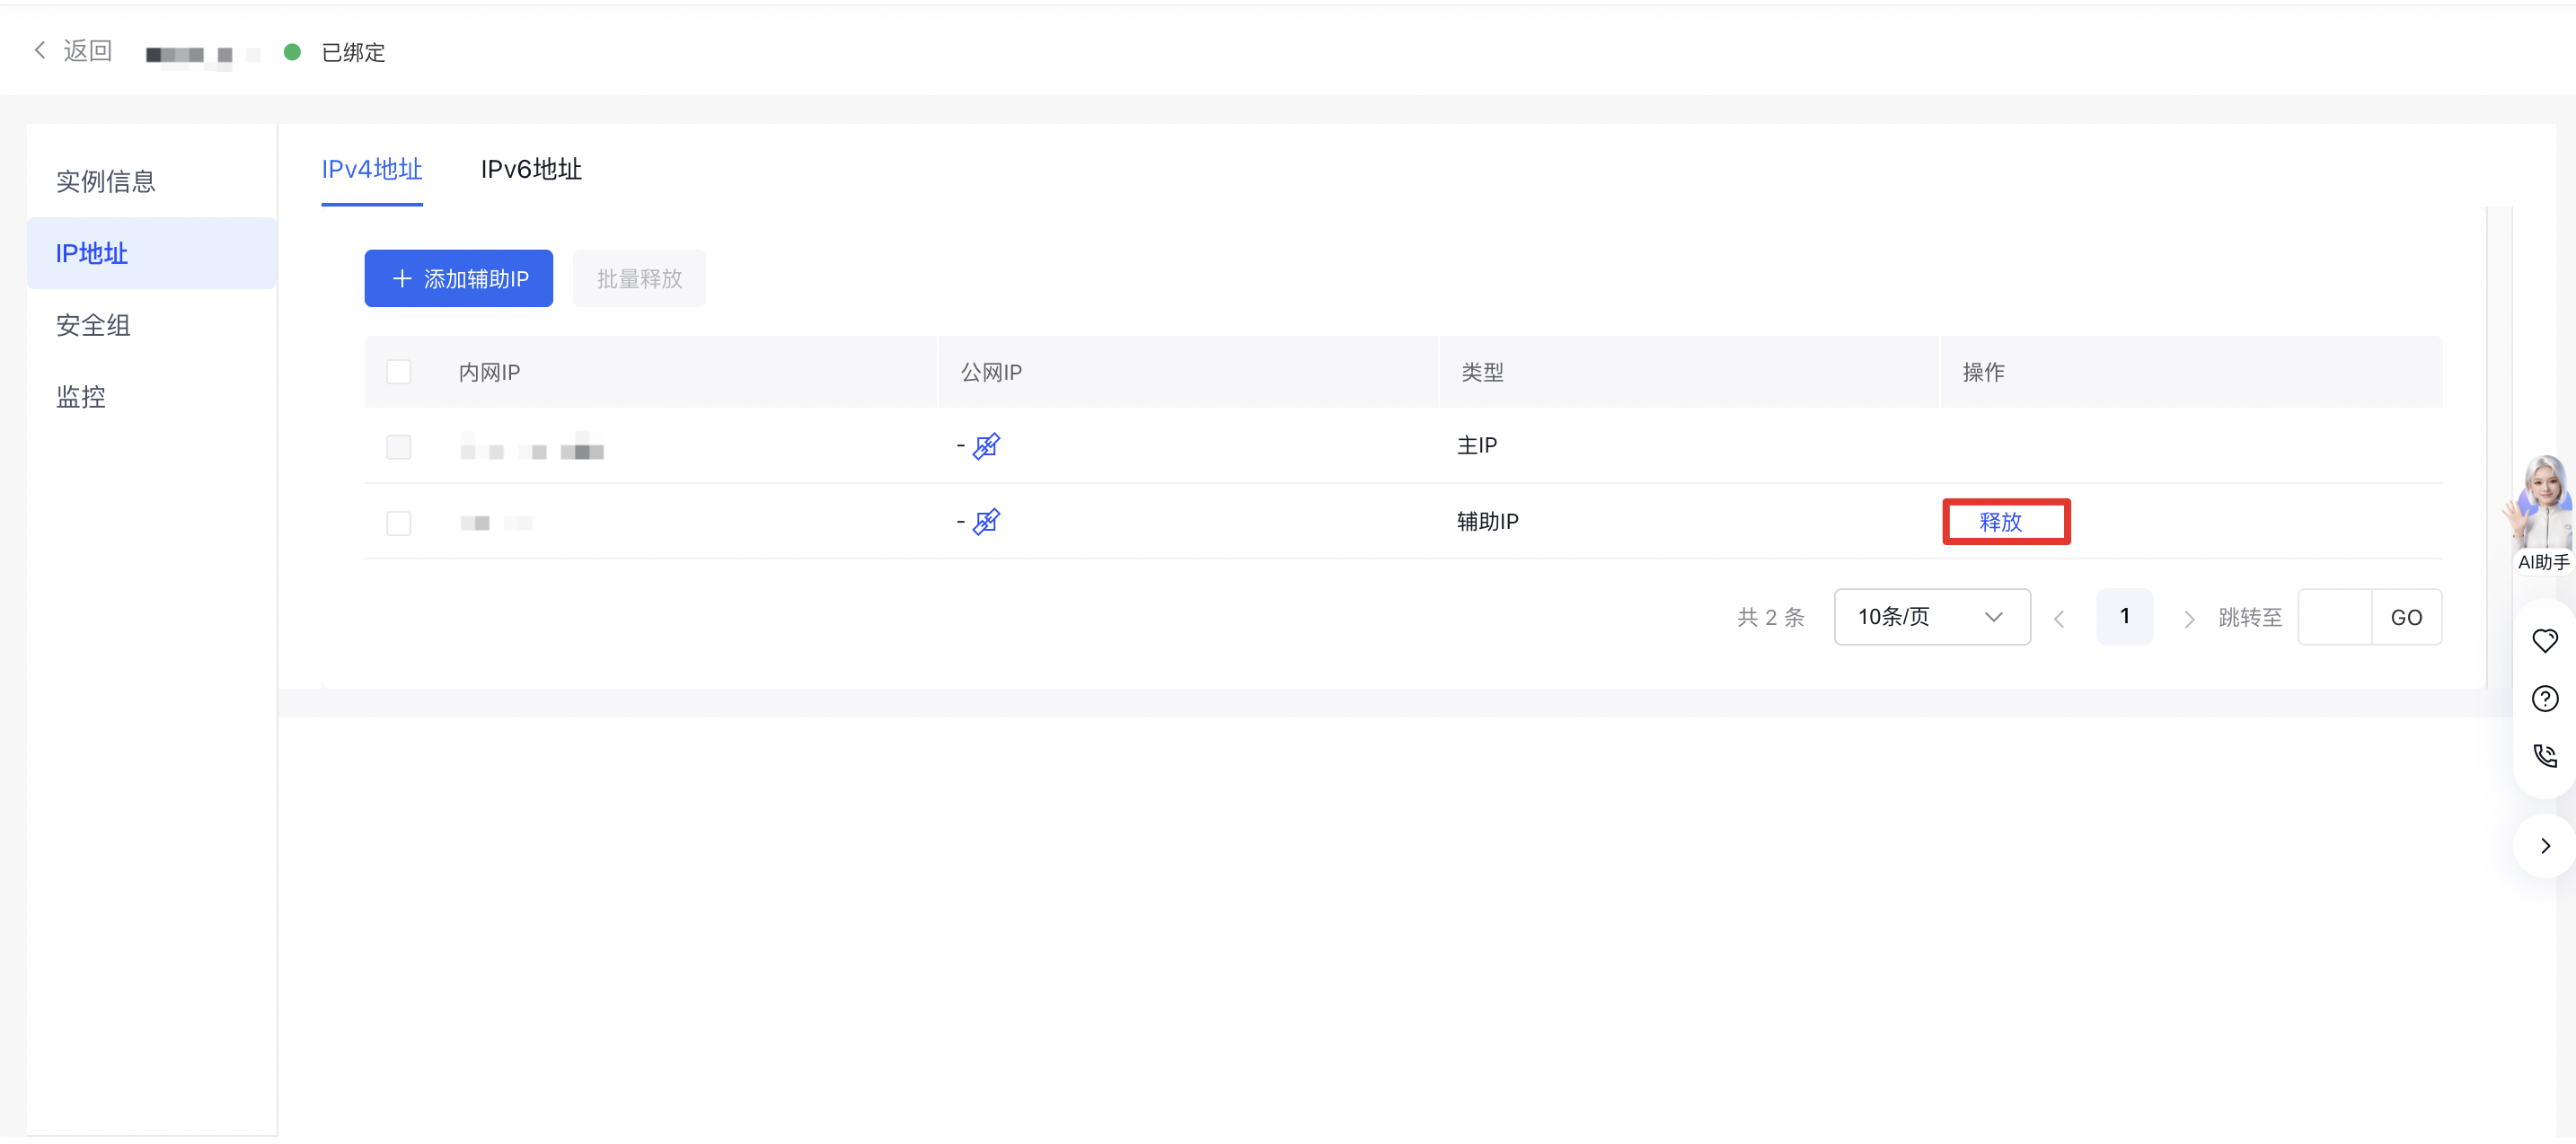Tick the select-all checkbox in table header

pyautogui.click(x=399, y=372)
